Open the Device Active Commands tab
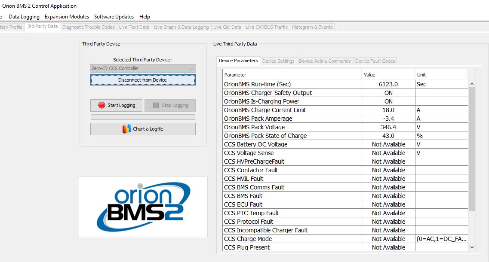This screenshot has height=262, width=489. (325, 61)
